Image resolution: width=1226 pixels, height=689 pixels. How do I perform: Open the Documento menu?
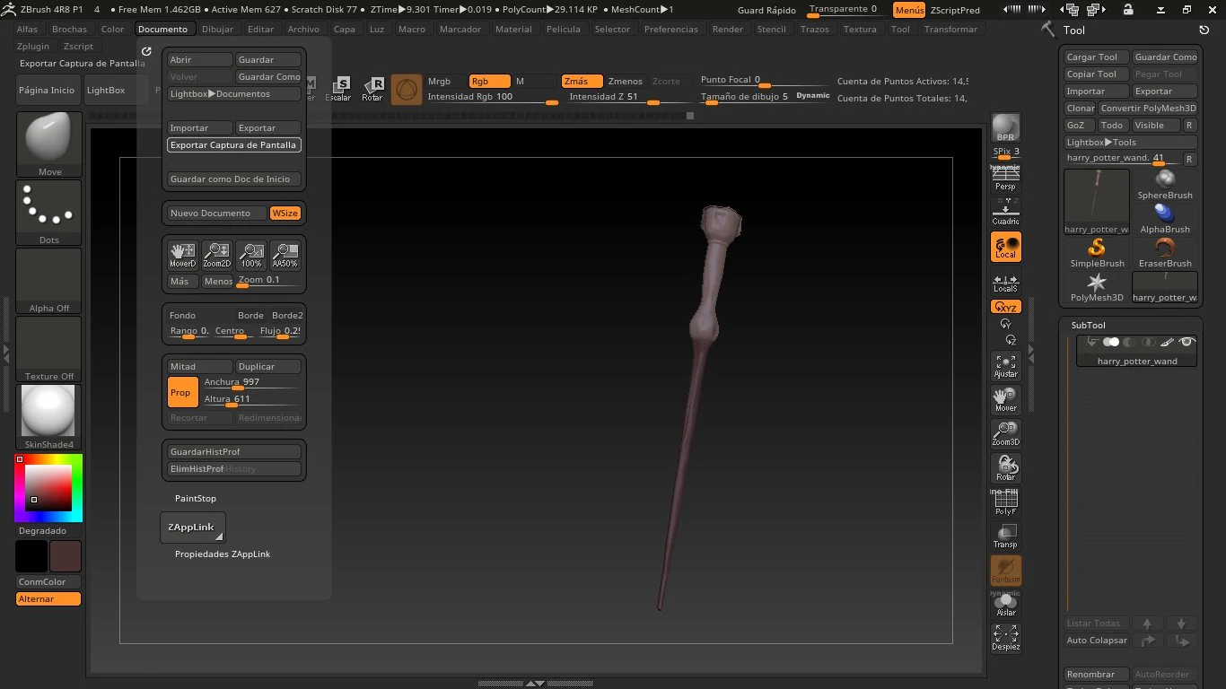(x=162, y=29)
